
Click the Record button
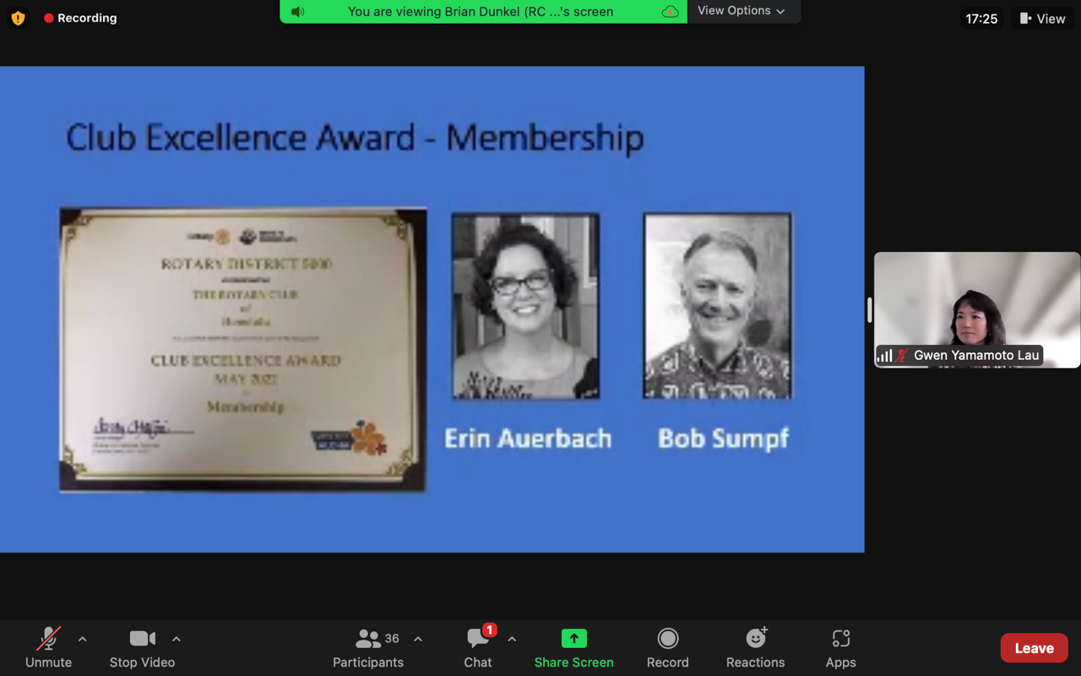(667, 648)
